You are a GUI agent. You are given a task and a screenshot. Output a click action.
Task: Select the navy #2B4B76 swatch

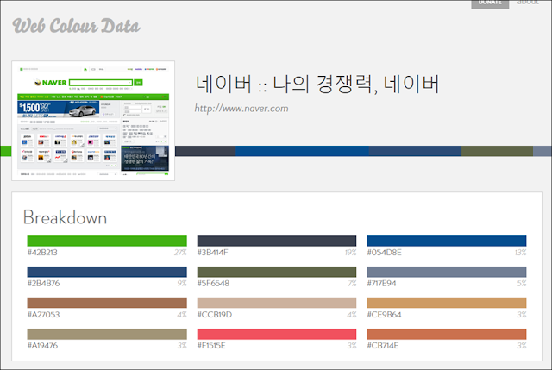pos(107,272)
